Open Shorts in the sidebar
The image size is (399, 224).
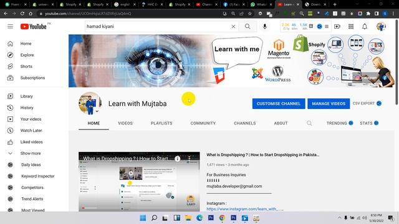coord(26,67)
